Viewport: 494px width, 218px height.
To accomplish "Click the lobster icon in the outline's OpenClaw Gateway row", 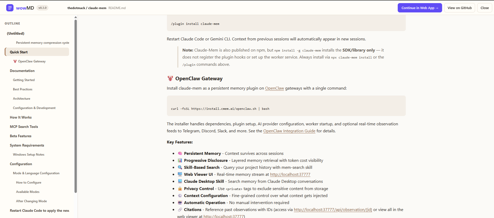I will click(x=15, y=61).
